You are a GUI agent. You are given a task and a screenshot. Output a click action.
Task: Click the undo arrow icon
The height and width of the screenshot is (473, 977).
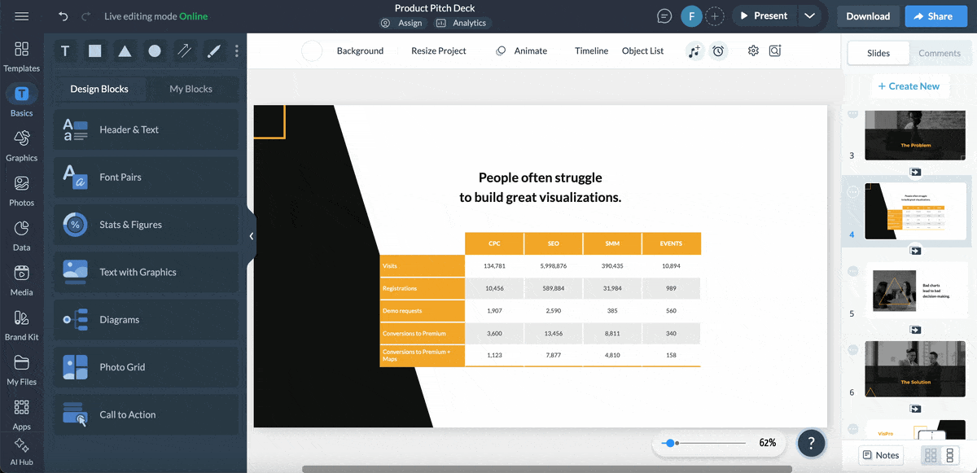click(64, 16)
